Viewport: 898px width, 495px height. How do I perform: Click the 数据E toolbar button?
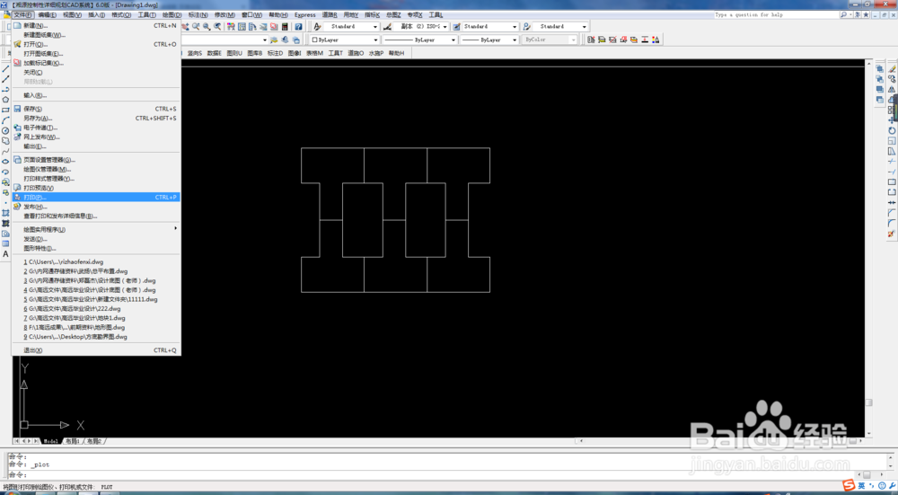tap(215, 53)
